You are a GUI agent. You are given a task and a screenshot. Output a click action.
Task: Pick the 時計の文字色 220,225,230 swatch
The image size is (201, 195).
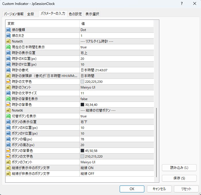pos(82,82)
